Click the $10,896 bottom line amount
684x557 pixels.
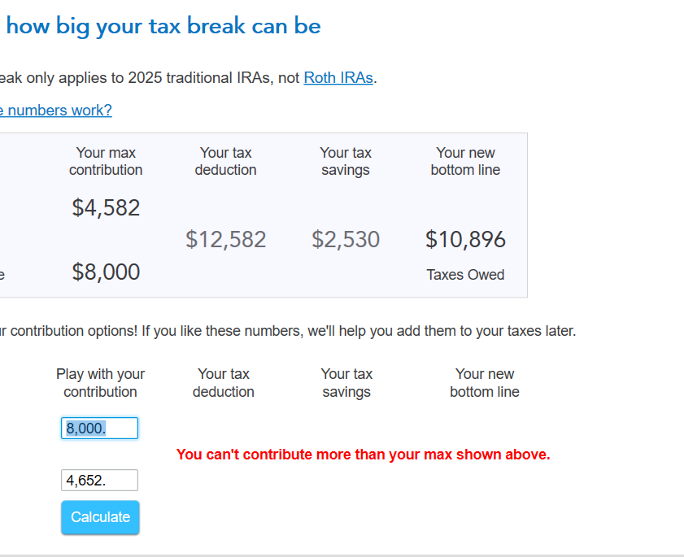[465, 240]
